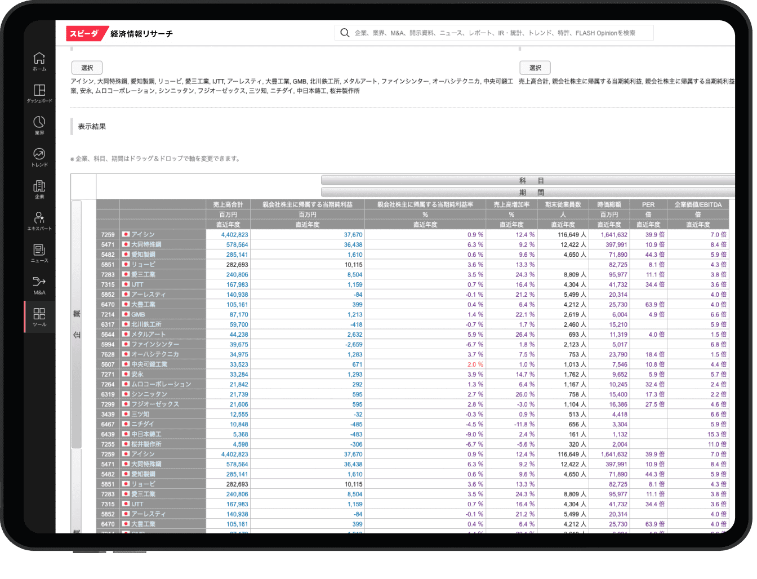The width and height of the screenshot is (757, 579).
Task: Click stock code 7628
Action: [x=108, y=354]
